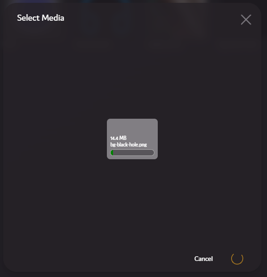Image resolution: width=267 pixels, height=277 pixels.
Task: Close the Select Media dialog with X
Action: [246, 20]
